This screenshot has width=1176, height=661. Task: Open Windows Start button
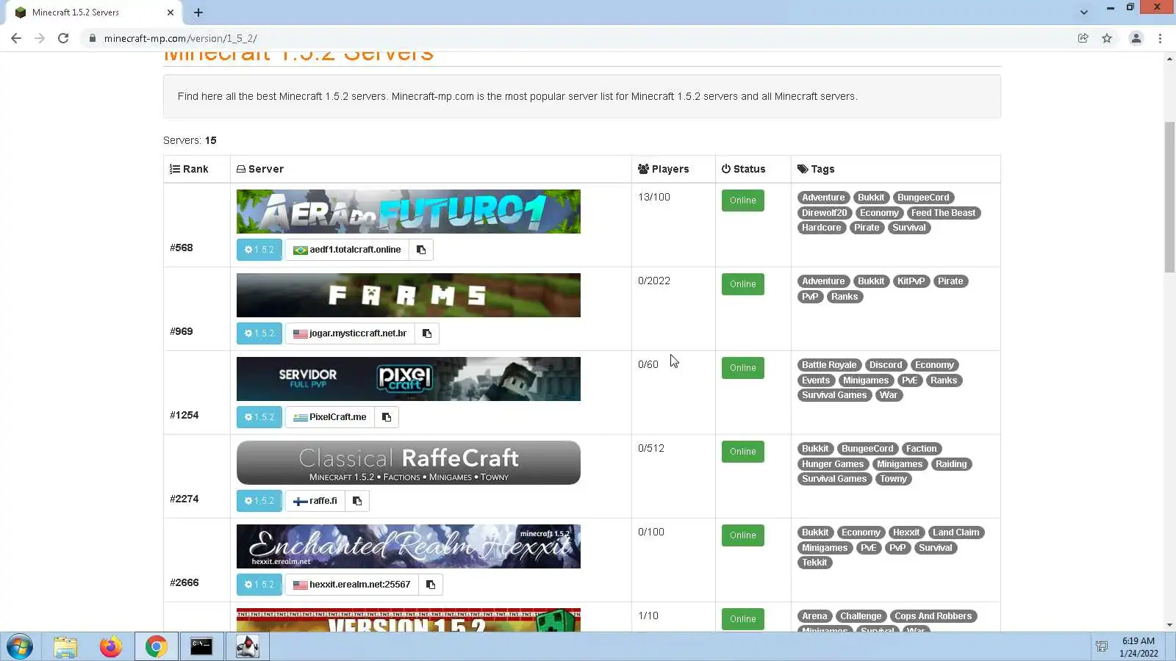point(20,647)
